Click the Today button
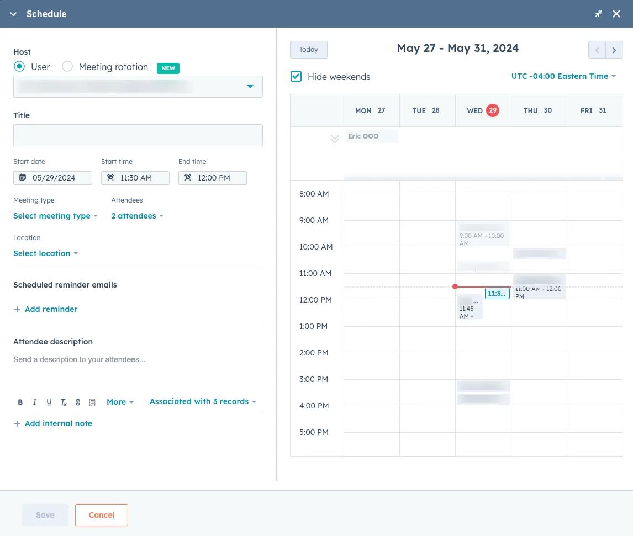This screenshot has height=536, width=633. [x=309, y=50]
